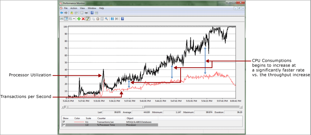The width and height of the screenshot is (311, 135).
Task: Delete selected counter using red X icon
Action: pyautogui.click(x=83, y=19)
